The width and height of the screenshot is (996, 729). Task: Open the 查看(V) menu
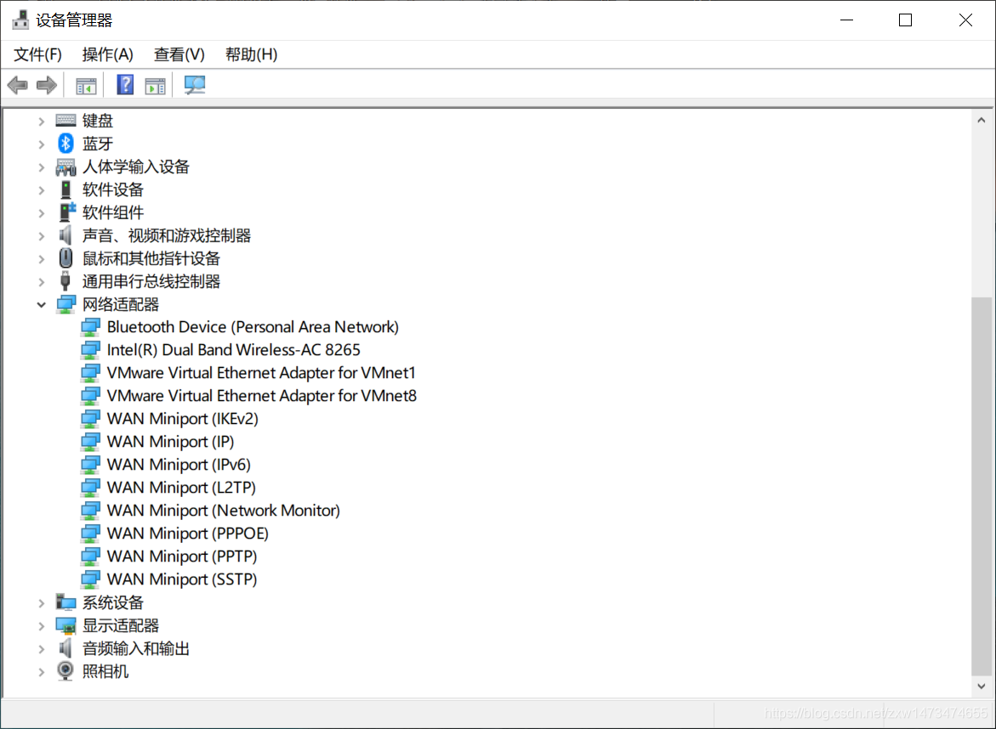point(179,54)
